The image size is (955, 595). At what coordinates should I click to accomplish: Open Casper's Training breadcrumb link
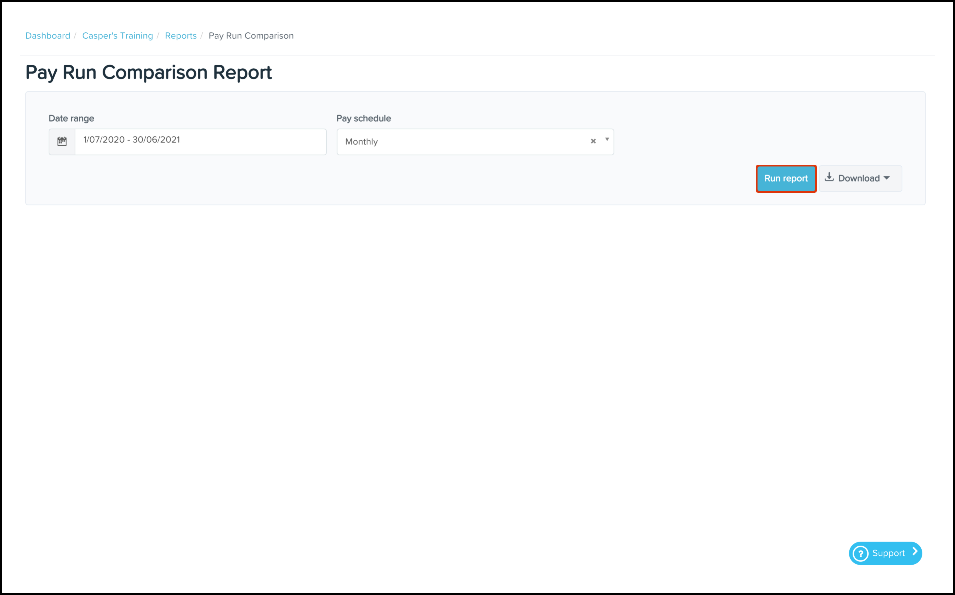117,36
